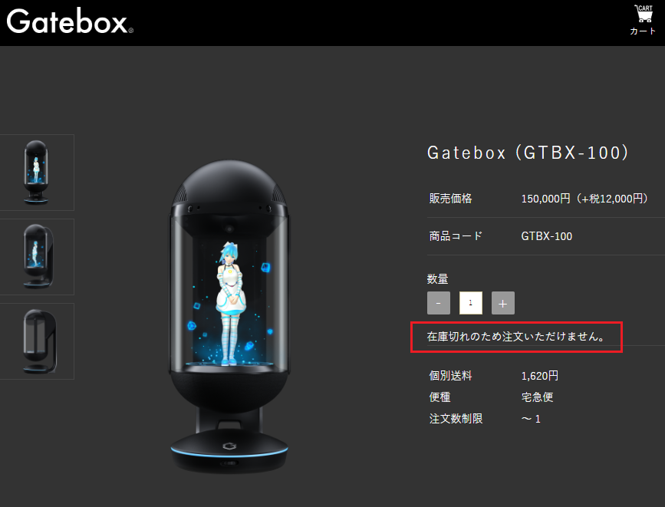This screenshot has height=507, width=665.
Task: Open the shopping cart icon
Action: click(x=644, y=14)
